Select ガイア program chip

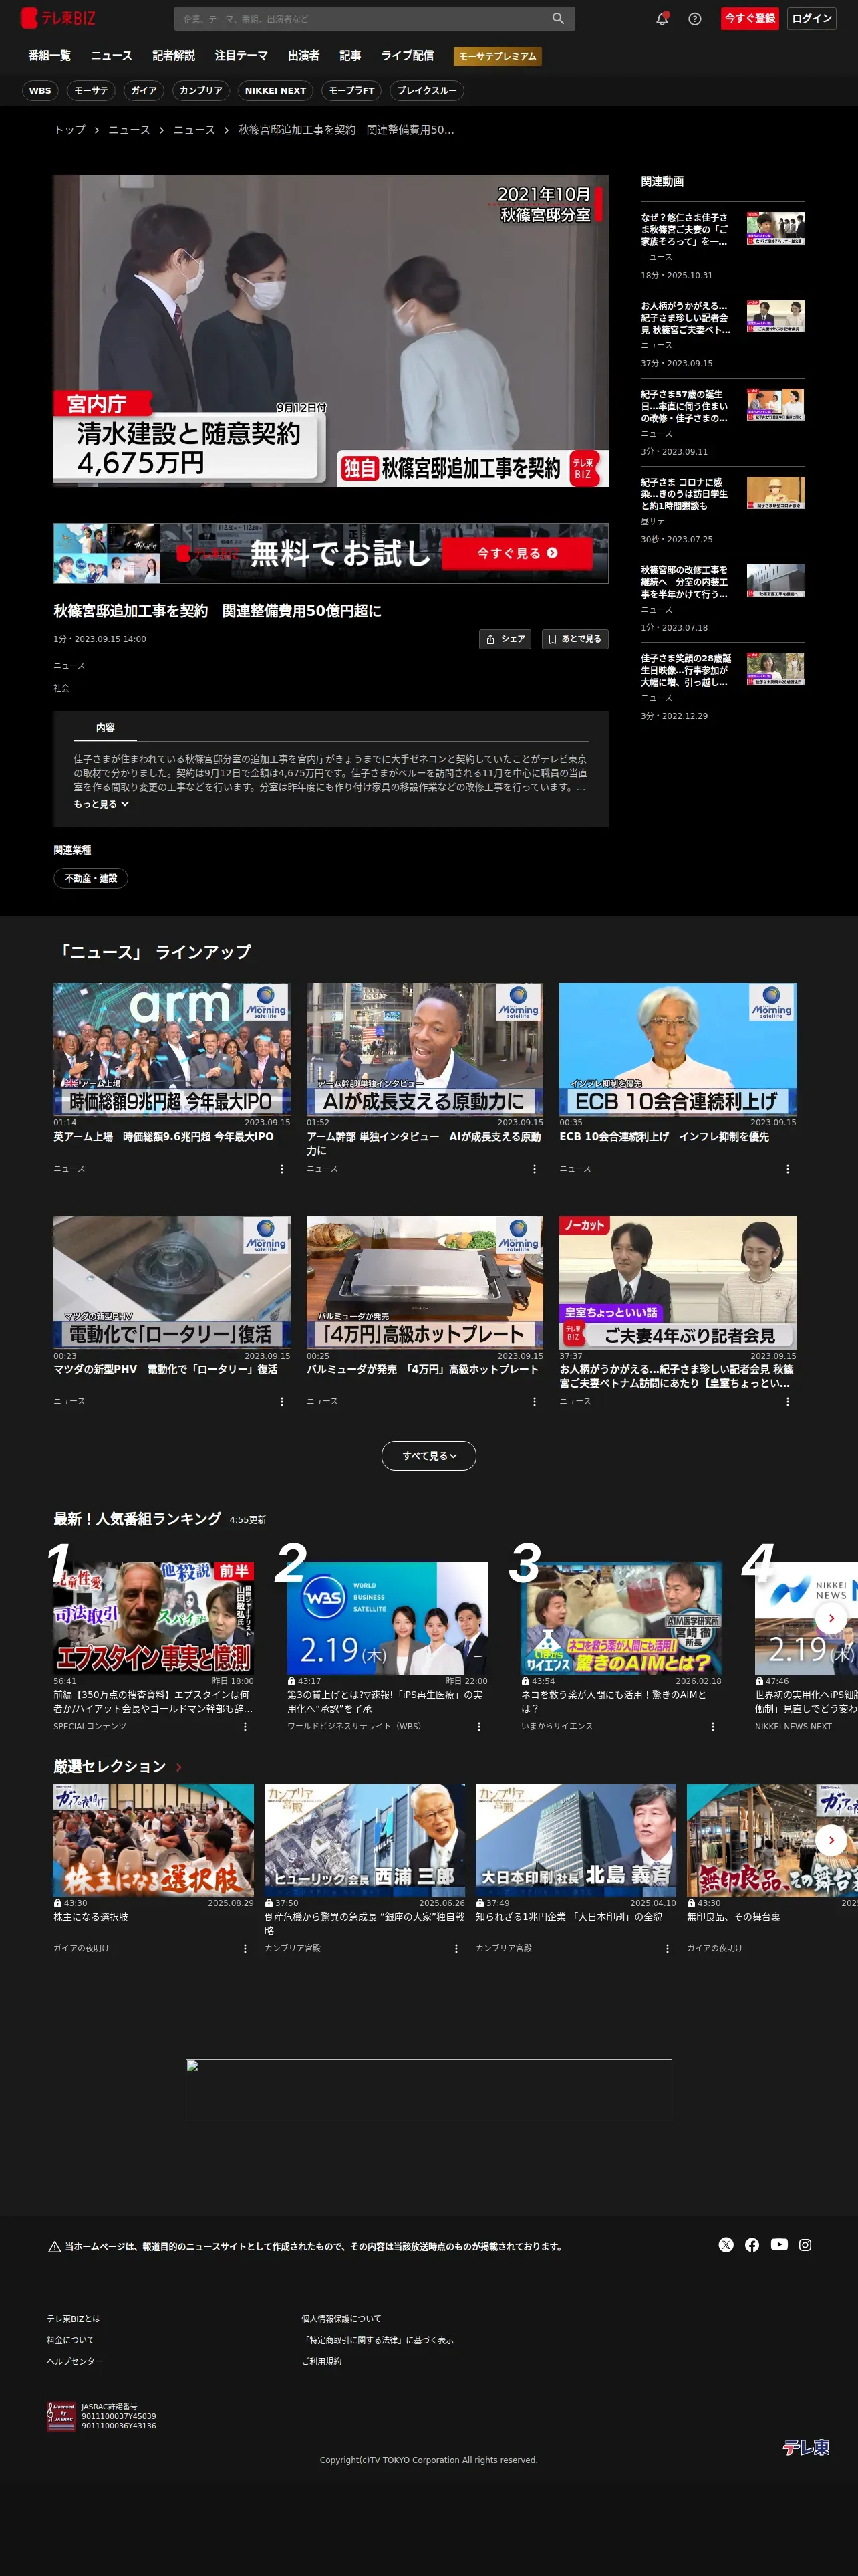[144, 90]
